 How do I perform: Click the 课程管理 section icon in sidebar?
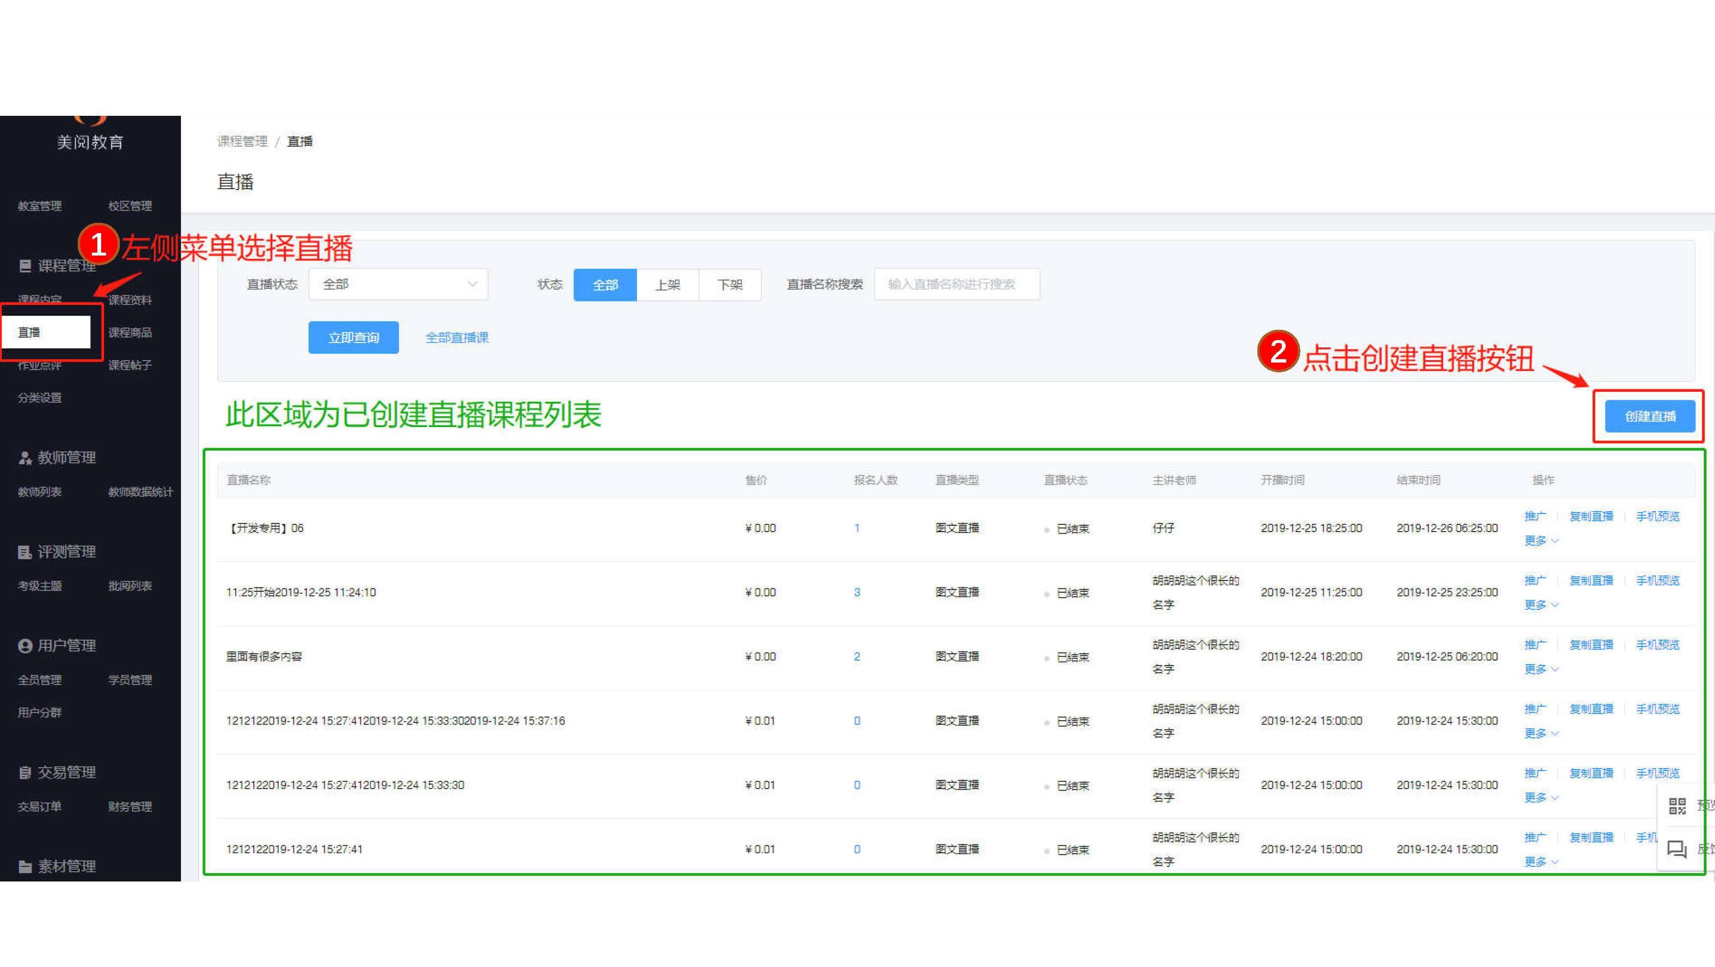click(25, 266)
